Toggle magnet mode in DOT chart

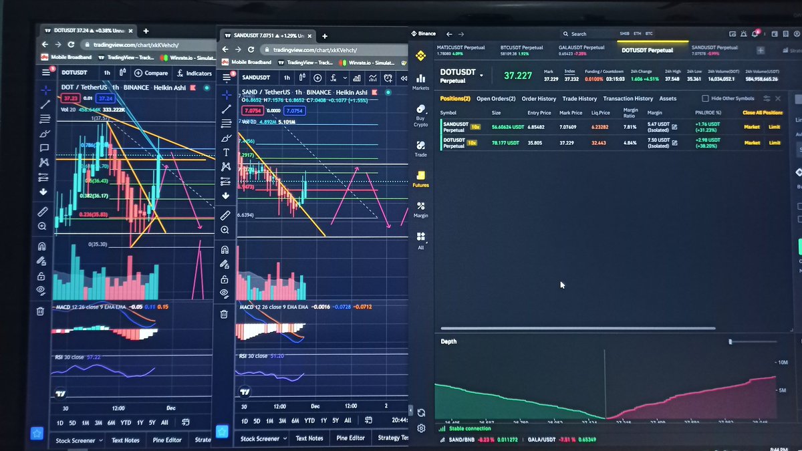click(42, 247)
